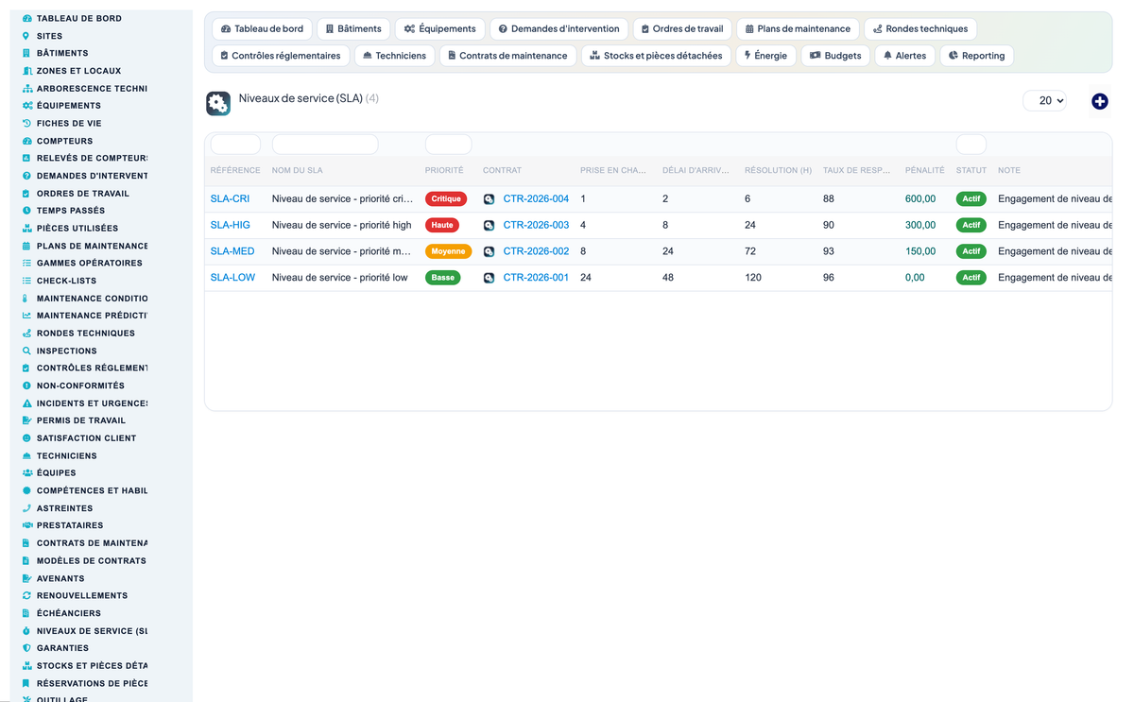
Task: Click the contract icon beside CTR-2026-001
Action: pyautogui.click(x=489, y=278)
